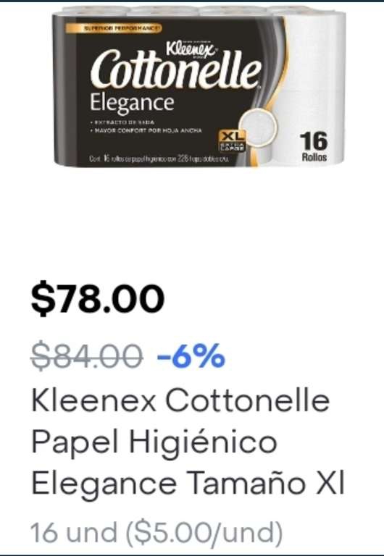Click the 'Papel Higiénico' title line
Image resolution: width=384 pixels, height=556 pixels.
[x=154, y=442]
